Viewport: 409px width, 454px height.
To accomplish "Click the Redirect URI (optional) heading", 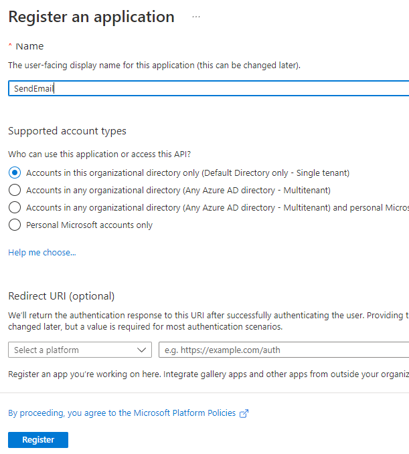I will (62, 296).
